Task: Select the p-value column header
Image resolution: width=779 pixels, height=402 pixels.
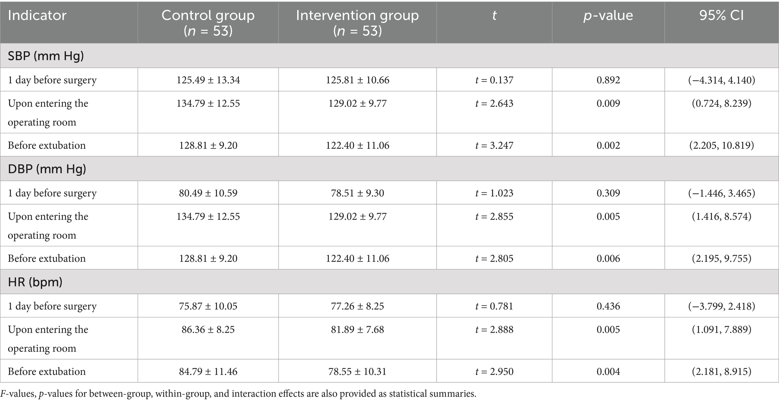Action: [x=608, y=15]
